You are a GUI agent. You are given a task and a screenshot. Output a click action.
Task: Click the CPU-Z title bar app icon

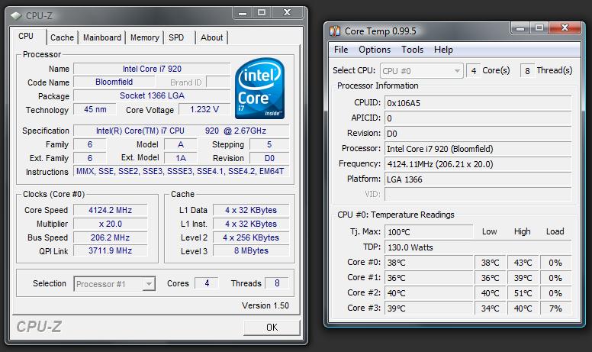click(16, 16)
